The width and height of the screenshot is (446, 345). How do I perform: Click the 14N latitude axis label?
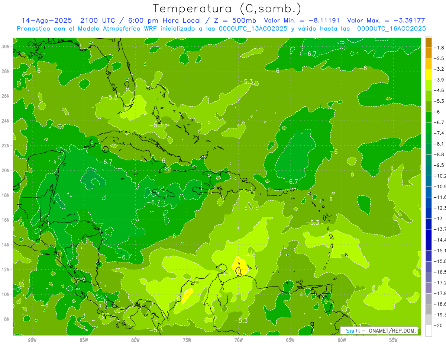(x=6, y=245)
